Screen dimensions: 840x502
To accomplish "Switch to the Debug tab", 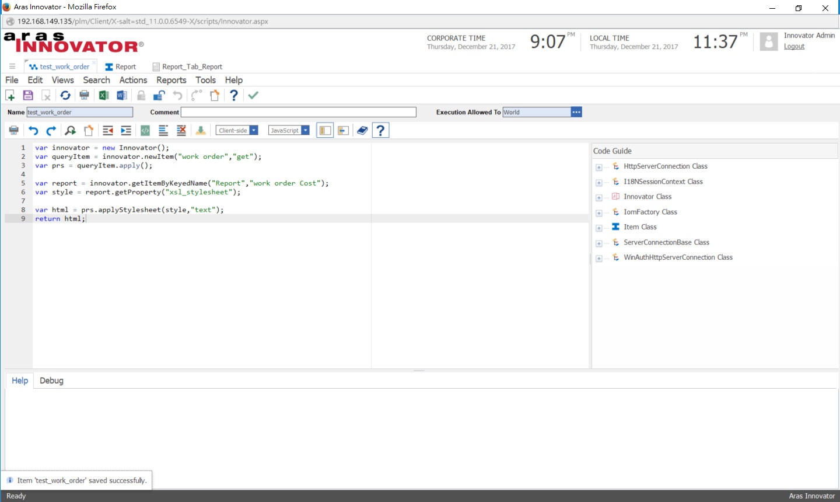I will (51, 381).
